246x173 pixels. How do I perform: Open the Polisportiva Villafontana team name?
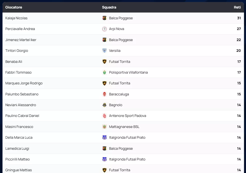click(x=128, y=72)
